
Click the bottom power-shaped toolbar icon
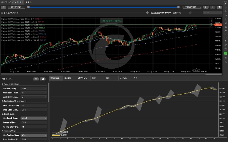226,62
